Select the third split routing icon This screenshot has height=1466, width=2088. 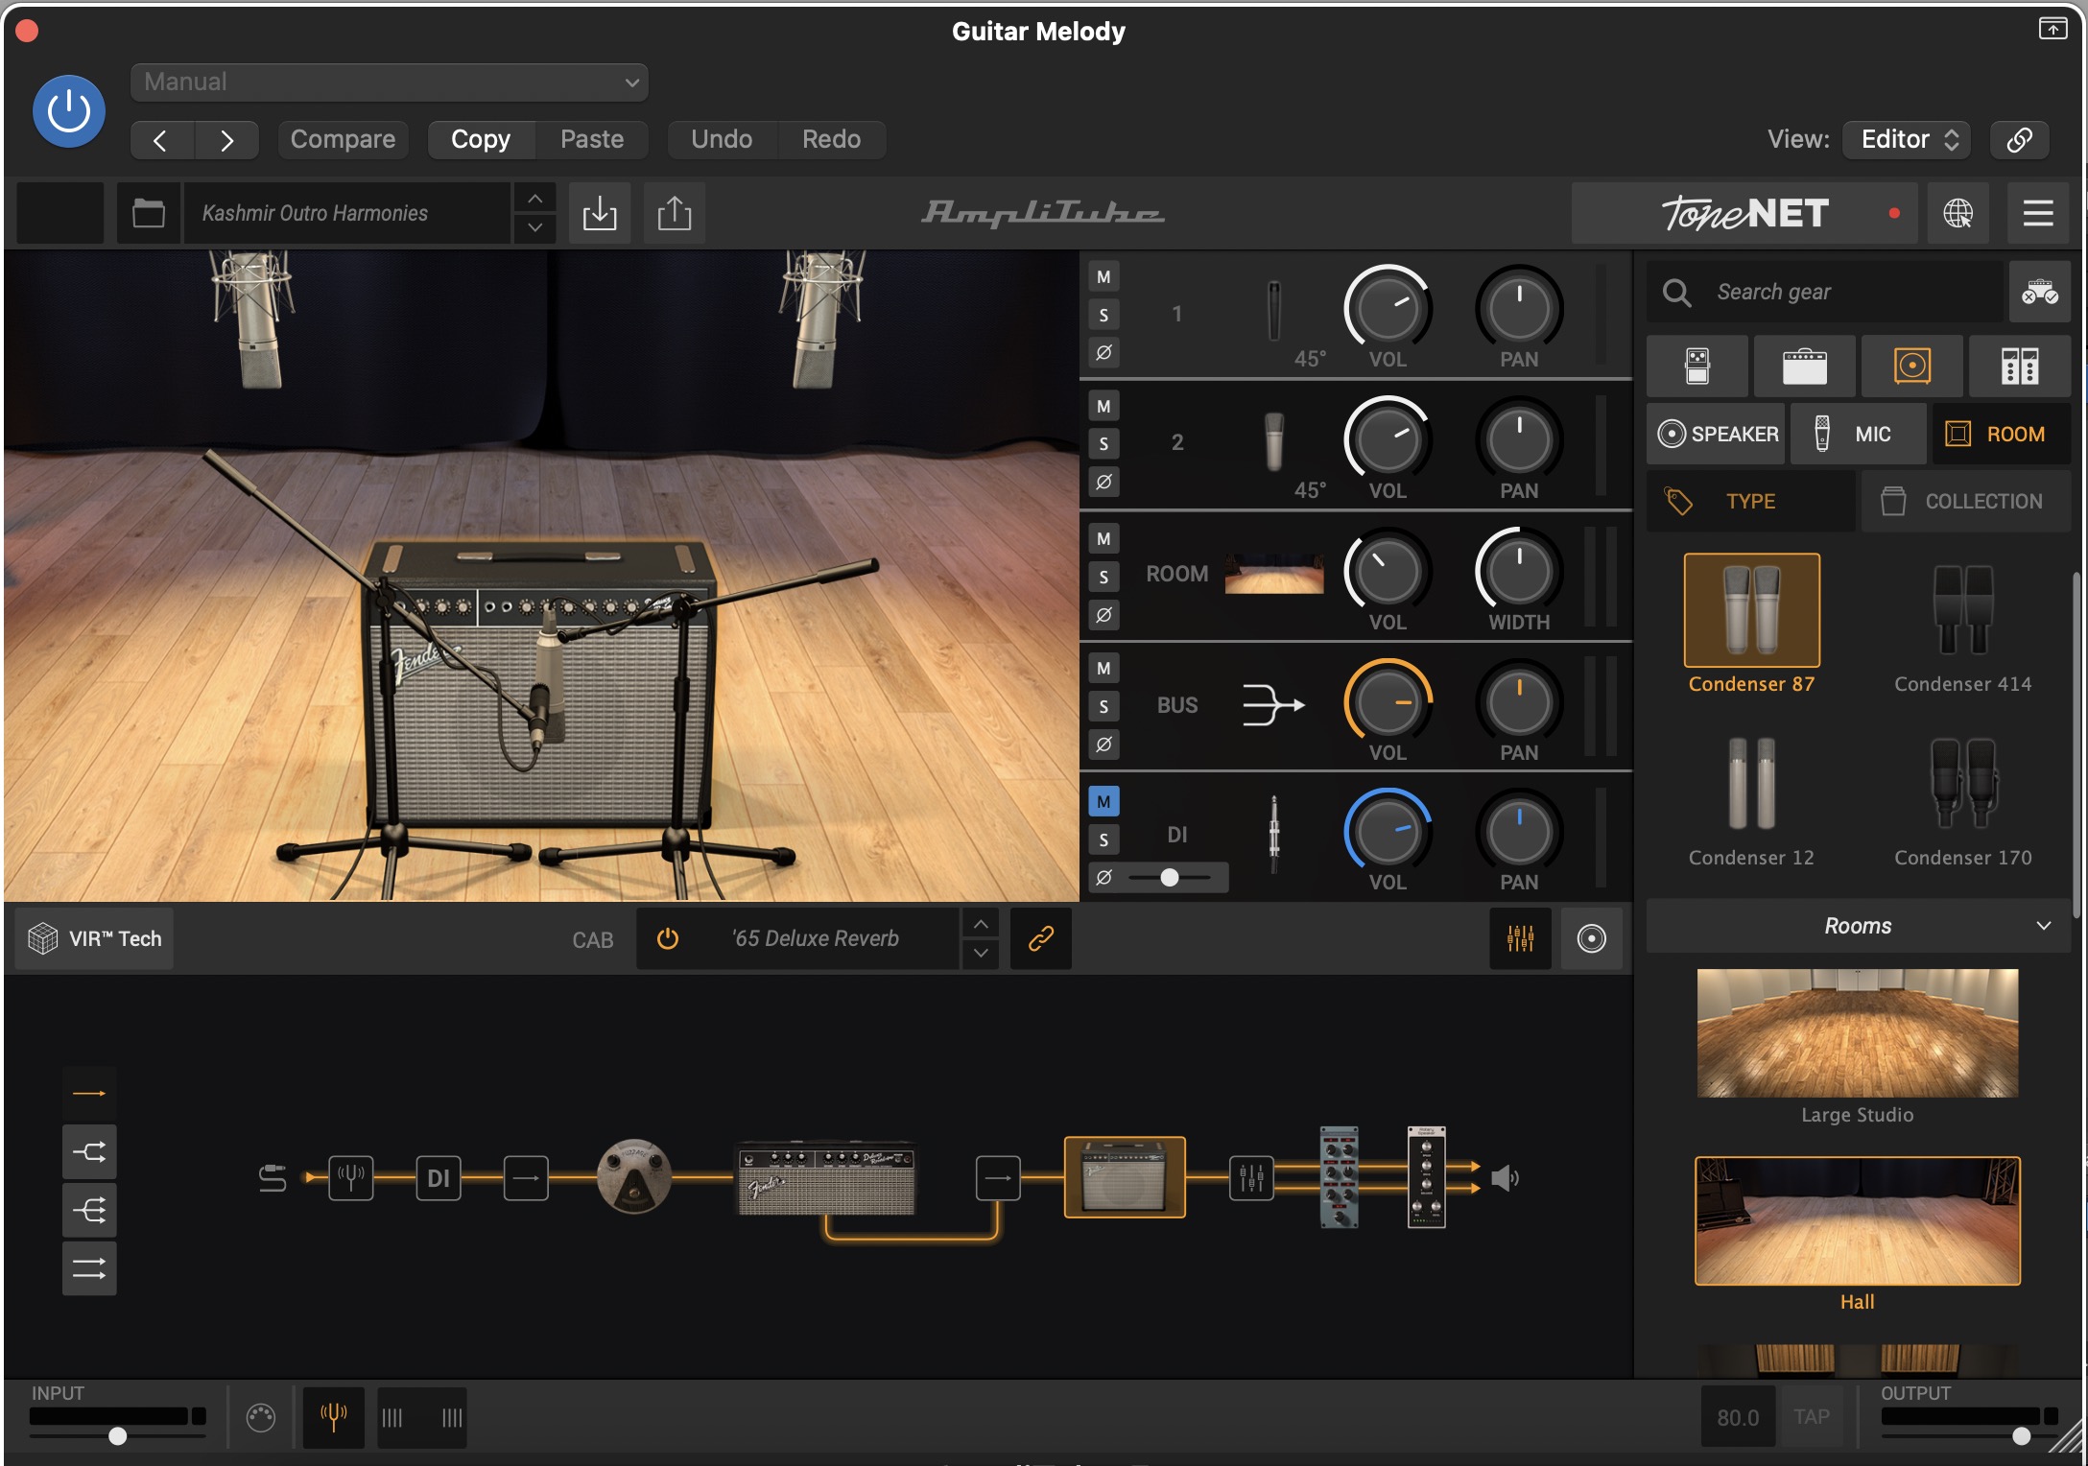[89, 1210]
